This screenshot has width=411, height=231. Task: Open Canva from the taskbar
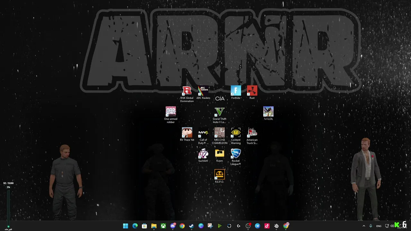(x=201, y=226)
